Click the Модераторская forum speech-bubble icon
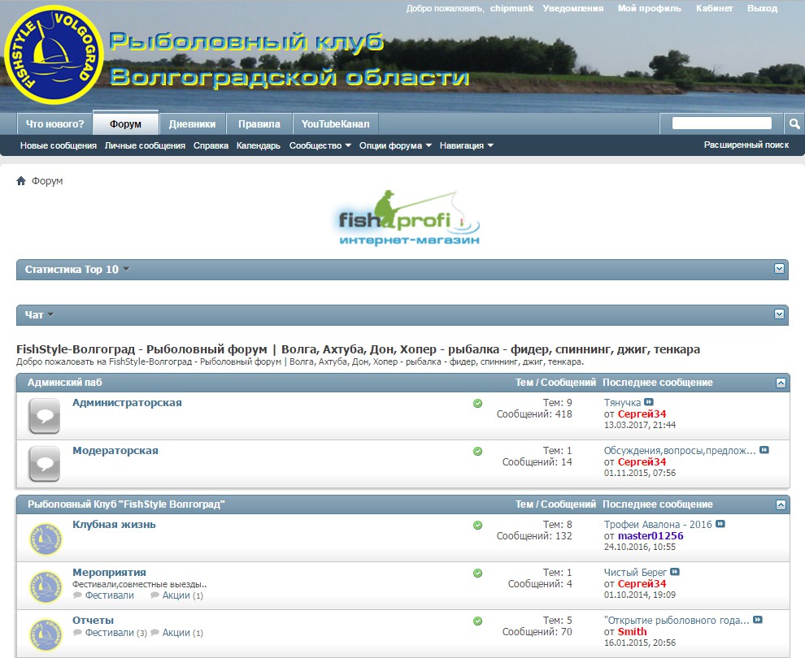Screen dimensions: 805x658 (45, 464)
